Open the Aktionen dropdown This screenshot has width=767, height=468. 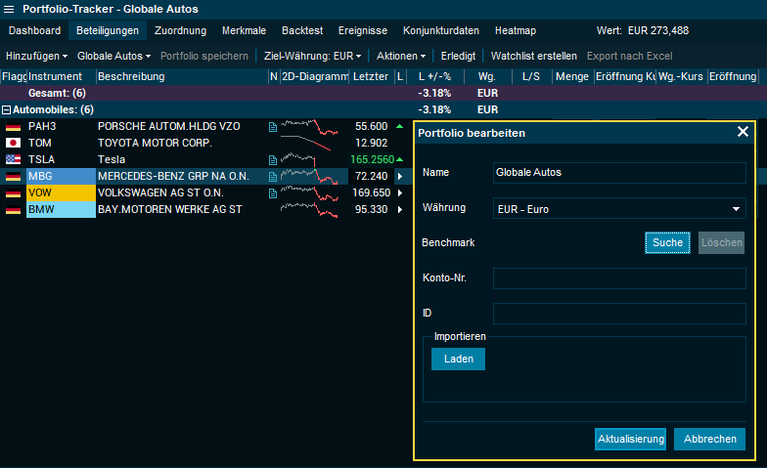tap(401, 57)
